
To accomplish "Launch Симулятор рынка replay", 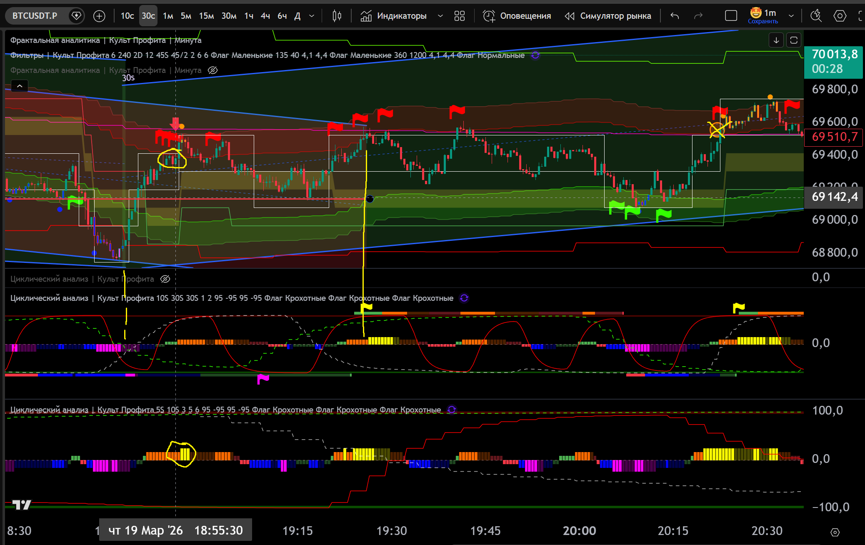I will click(x=608, y=16).
